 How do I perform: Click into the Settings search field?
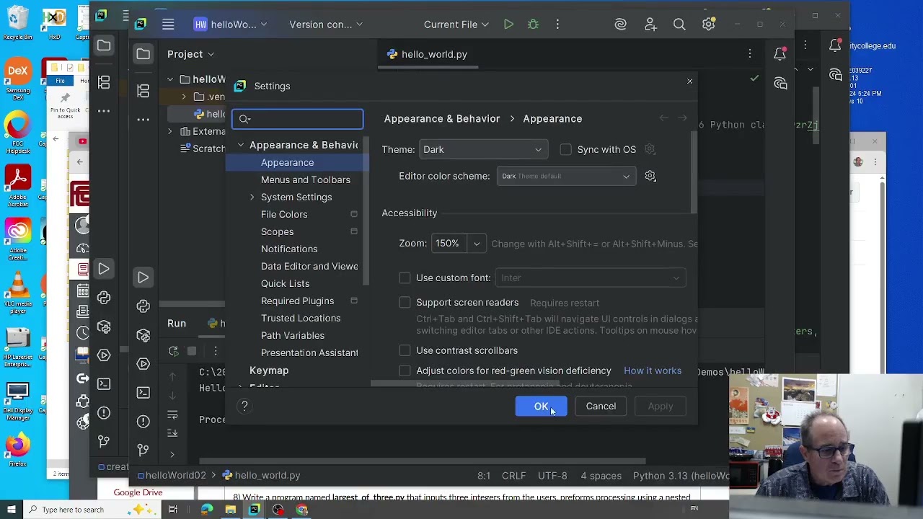tap(298, 119)
